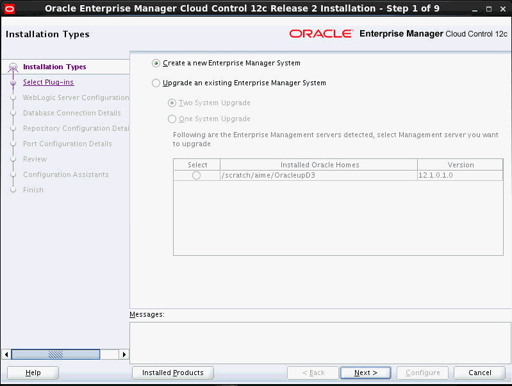This screenshot has width=512, height=386.
Task: Cancel the installation
Action: (x=479, y=373)
